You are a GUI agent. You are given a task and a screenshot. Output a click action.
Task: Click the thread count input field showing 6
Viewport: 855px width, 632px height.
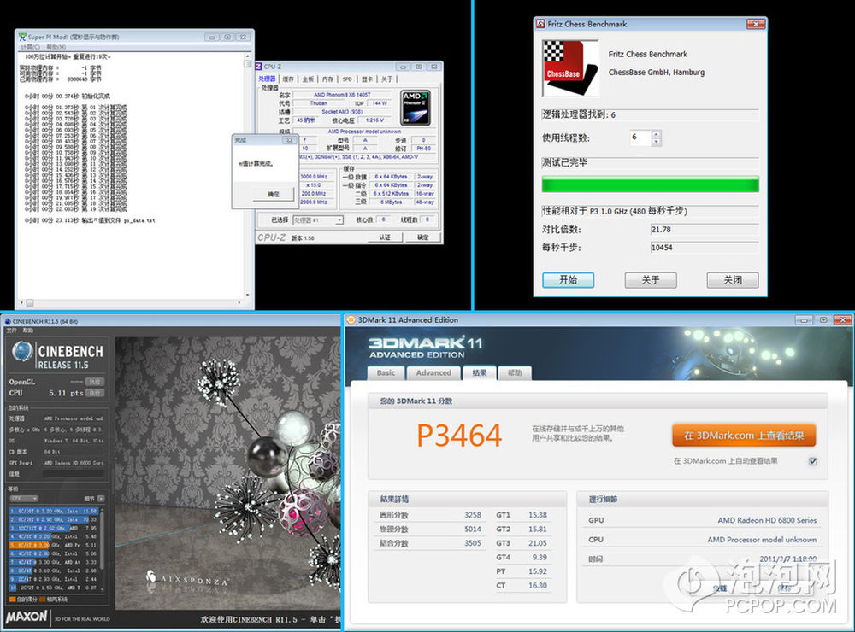(x=640, y=138)
